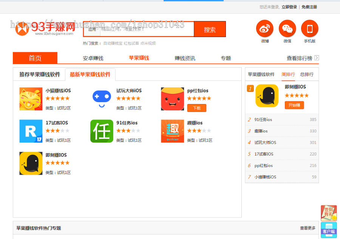Click the 小猫赚钱iOS title in main list
Viewport: 340px width, 239px height.
(58, 91)
